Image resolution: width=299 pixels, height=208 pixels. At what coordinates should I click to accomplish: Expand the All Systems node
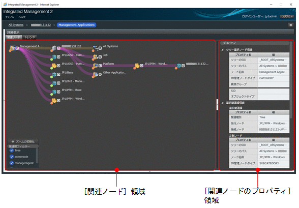click(100, 48)
